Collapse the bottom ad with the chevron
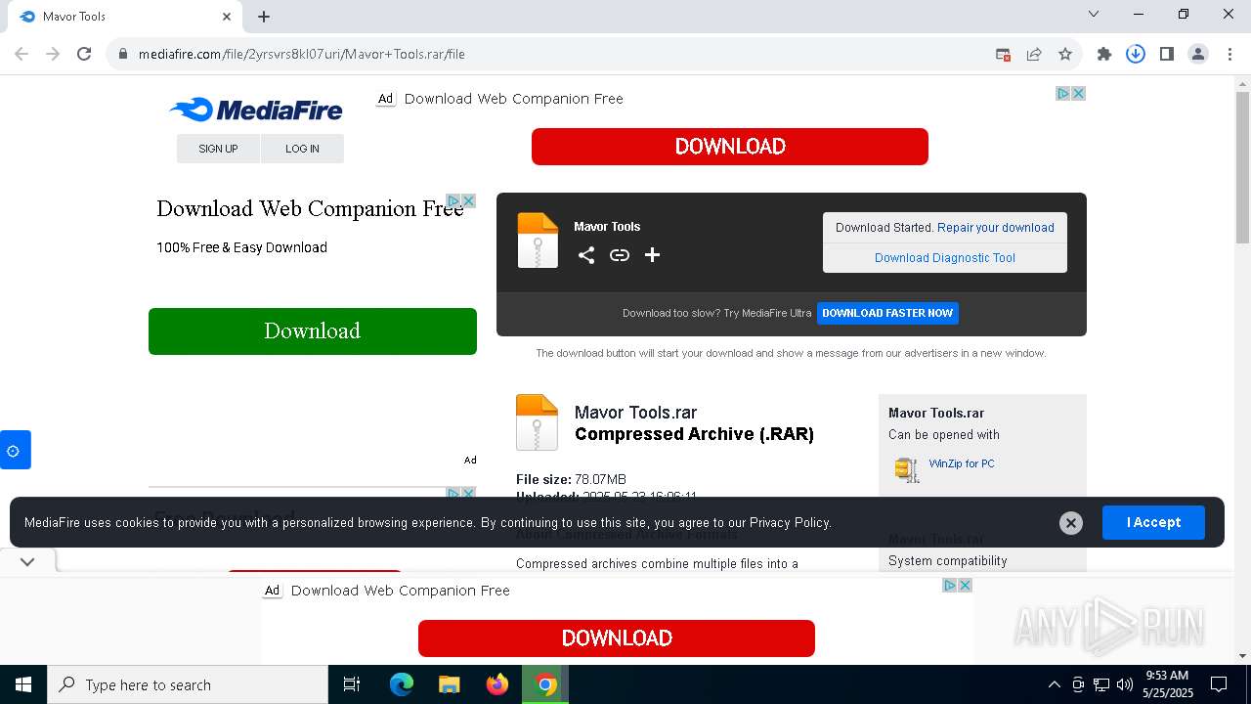This screenshot has height=704, width=1251. click(27, 561)
